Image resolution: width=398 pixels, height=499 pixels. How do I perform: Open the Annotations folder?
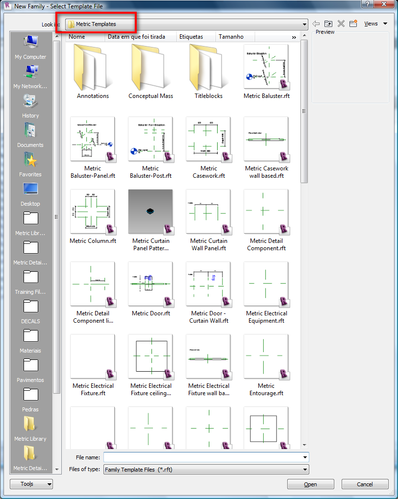(93, 72)
